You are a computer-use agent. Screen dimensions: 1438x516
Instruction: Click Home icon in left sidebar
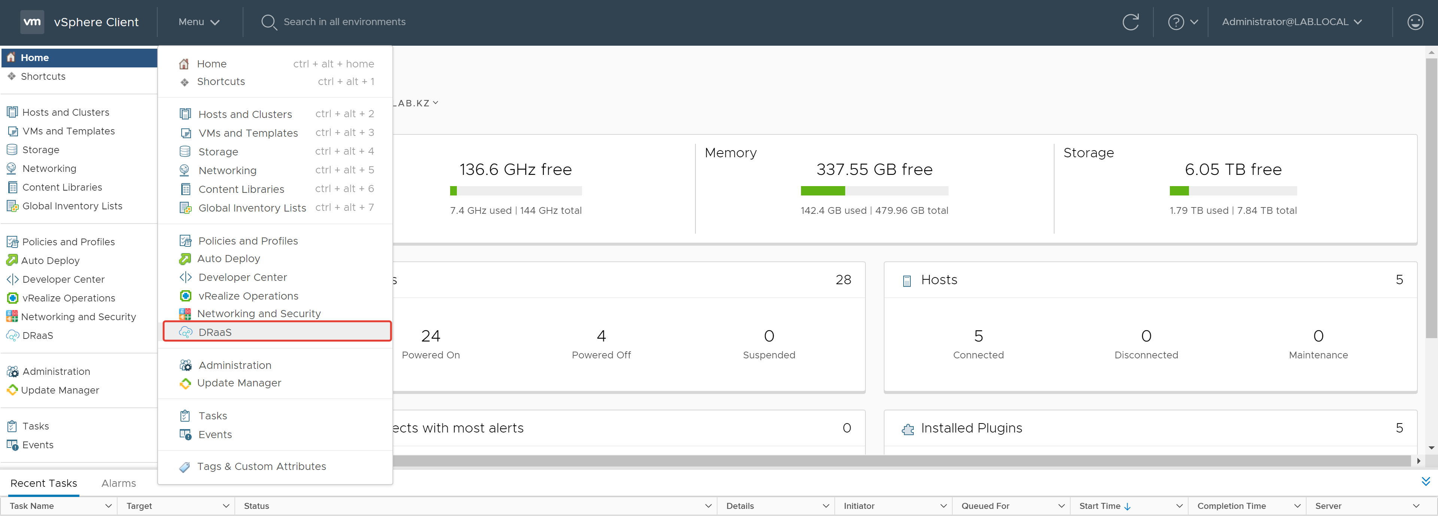11,57
